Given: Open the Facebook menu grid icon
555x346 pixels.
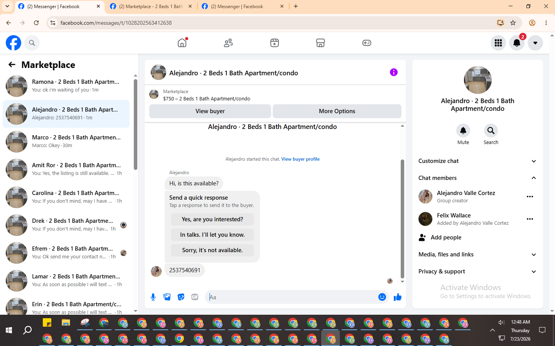Looking at the screenshot, I should pos(498,43).
